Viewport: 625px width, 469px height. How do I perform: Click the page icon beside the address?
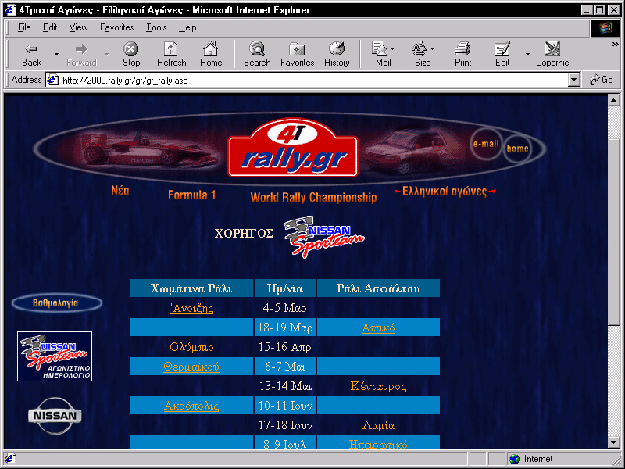click(52, 81)
